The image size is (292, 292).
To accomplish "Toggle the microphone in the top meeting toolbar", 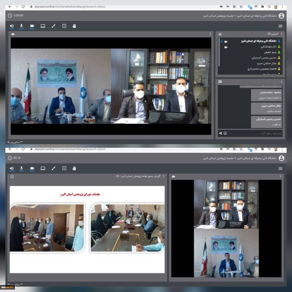I will point(22,26).
